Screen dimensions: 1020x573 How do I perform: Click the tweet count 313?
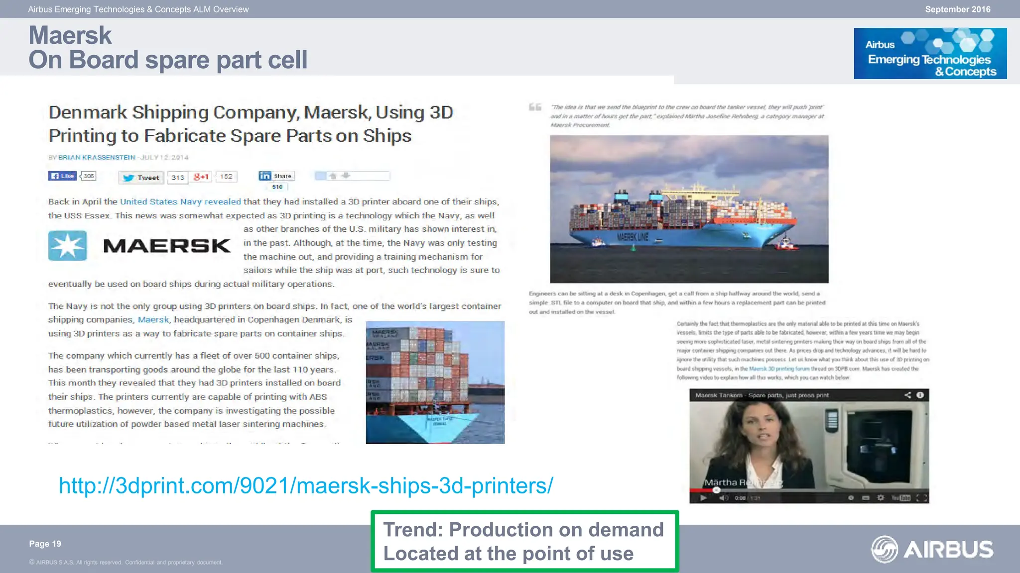click(x=178, y=178)
